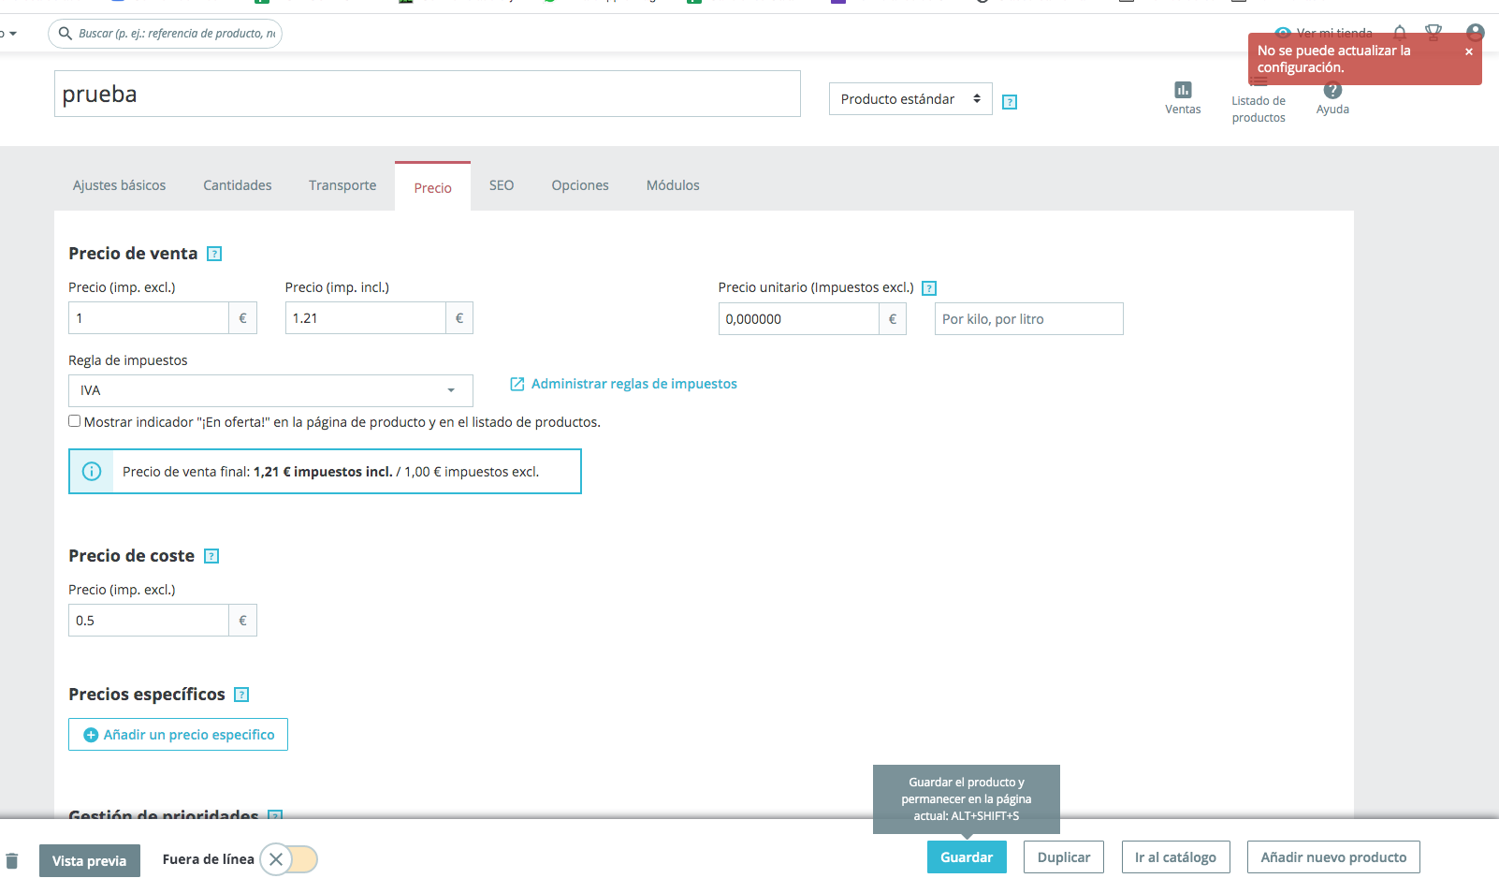This screenshot has height=893, width=1499.
Task: Dismiss the red error notification
Action: pos(1469,51)
